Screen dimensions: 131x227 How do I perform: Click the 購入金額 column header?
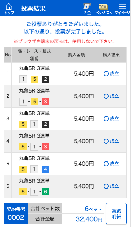tap(77, 55)
